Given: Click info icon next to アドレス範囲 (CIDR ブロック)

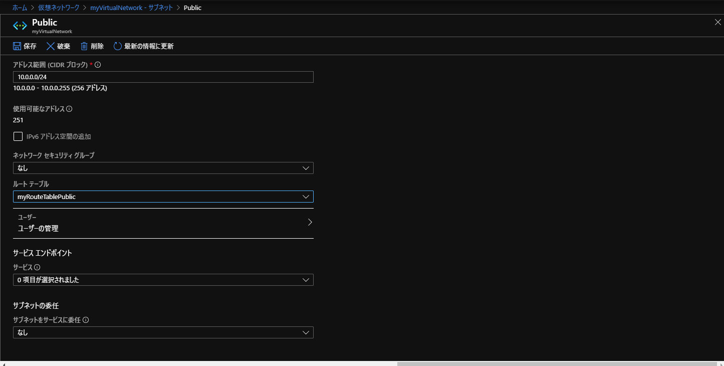Looking at the screenshot, I should [x=98, y=65].
